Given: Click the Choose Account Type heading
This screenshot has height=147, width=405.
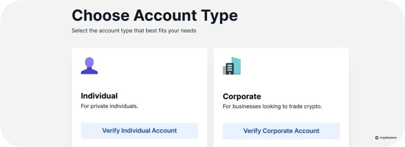Looking at the screenshot, I should (x=155, y=15).
